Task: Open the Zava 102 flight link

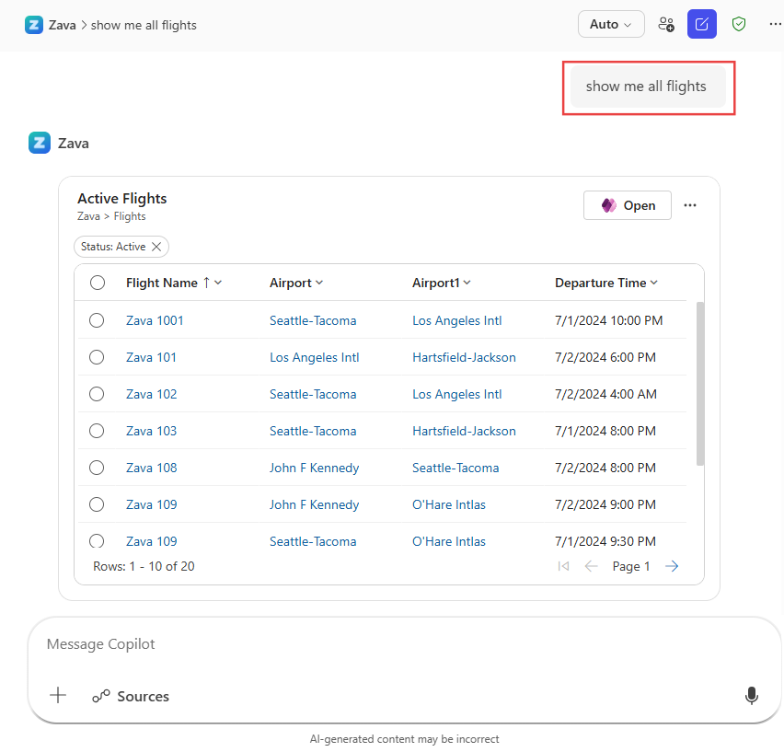Action: pos(152,394)
